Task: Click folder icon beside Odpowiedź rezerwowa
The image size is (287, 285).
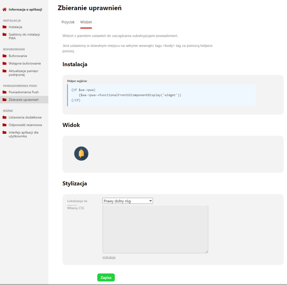Action: [x=5, y=125]
